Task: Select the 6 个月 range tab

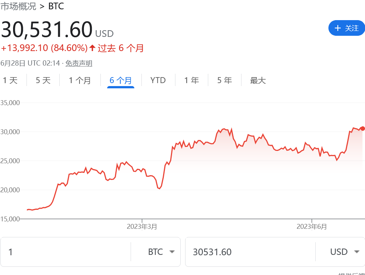Action: click(x=121, y=80)
